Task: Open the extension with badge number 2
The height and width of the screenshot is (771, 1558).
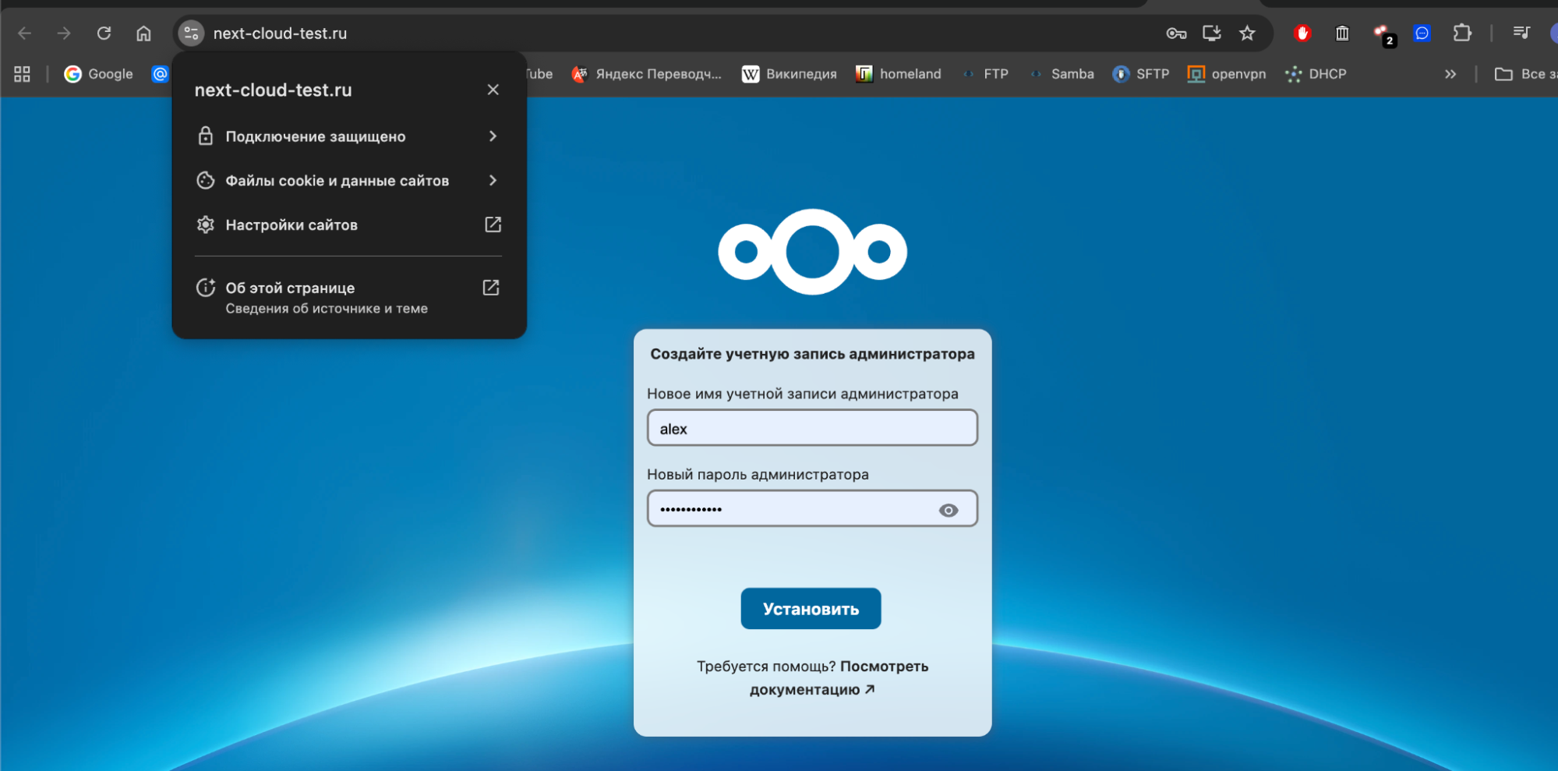Action: [x=1383, y=34]
